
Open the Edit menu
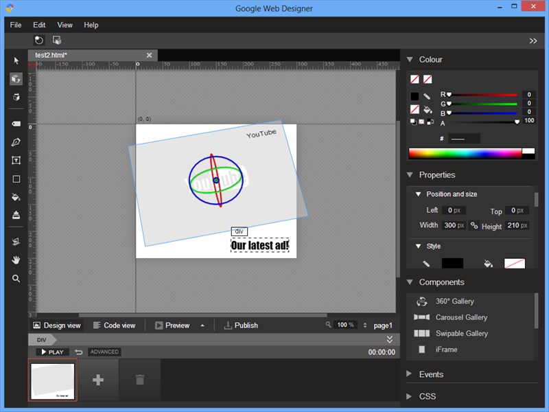pos(39,25)
